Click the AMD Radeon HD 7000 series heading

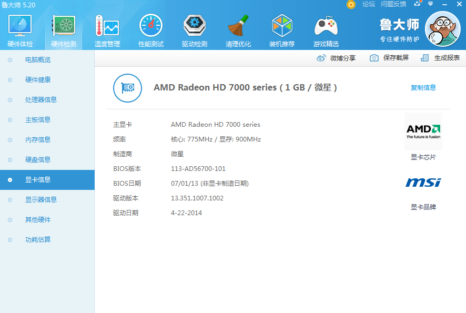pos(245,88)
